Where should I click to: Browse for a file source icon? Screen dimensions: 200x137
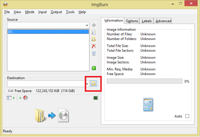pos(94,32)
